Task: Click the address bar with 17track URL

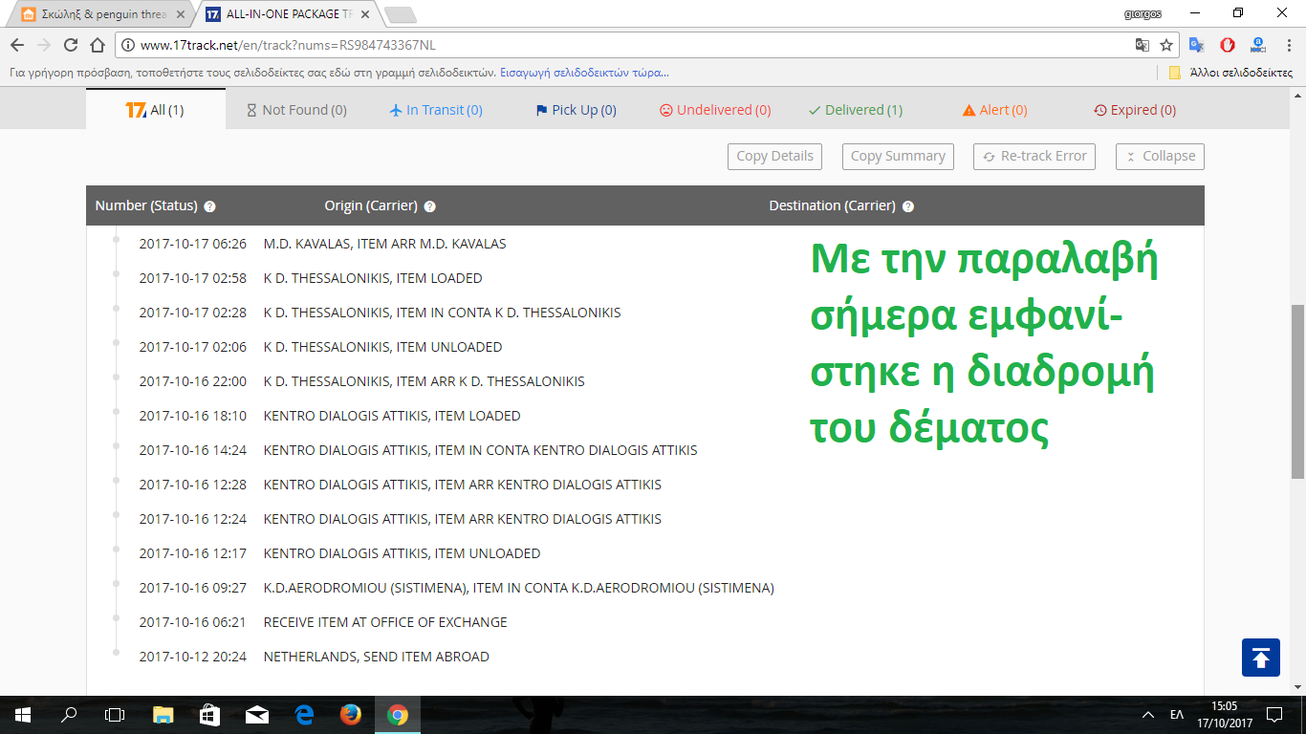Action: tap(621, 45)
